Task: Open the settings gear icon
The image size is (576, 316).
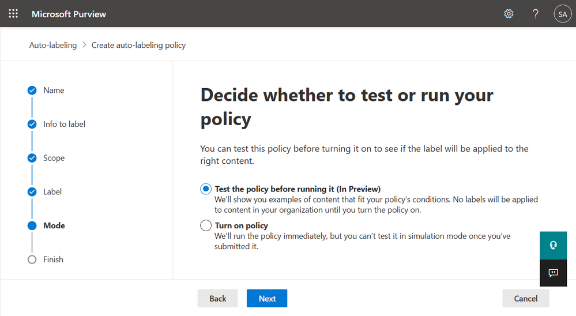Action: click(x=509, y=14)
